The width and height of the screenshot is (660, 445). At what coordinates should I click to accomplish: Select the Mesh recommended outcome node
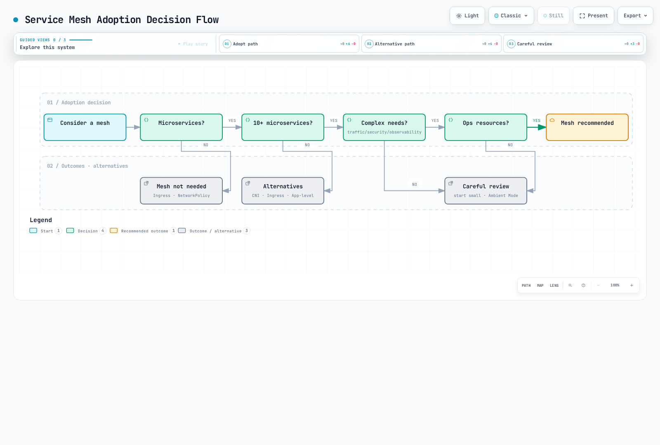pos(587,127)
